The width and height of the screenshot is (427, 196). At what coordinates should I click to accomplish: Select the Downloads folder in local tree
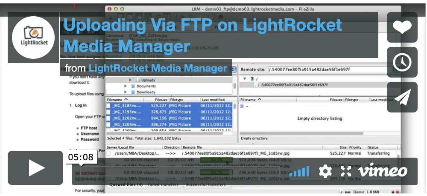pyautogui.click(x=146, y=92)
